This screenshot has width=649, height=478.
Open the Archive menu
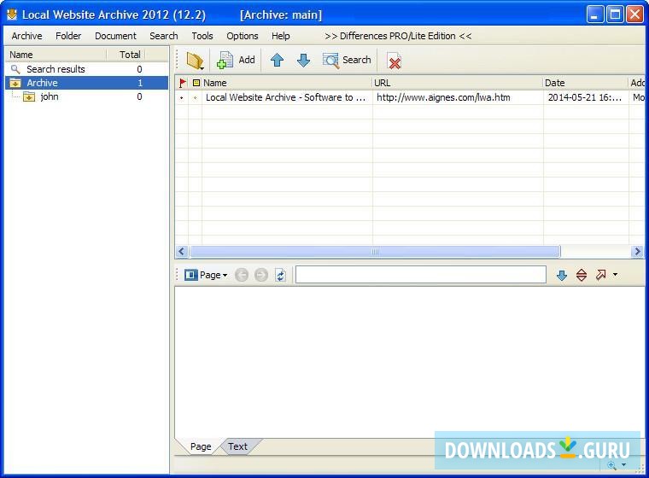click(x=27, y=36)
